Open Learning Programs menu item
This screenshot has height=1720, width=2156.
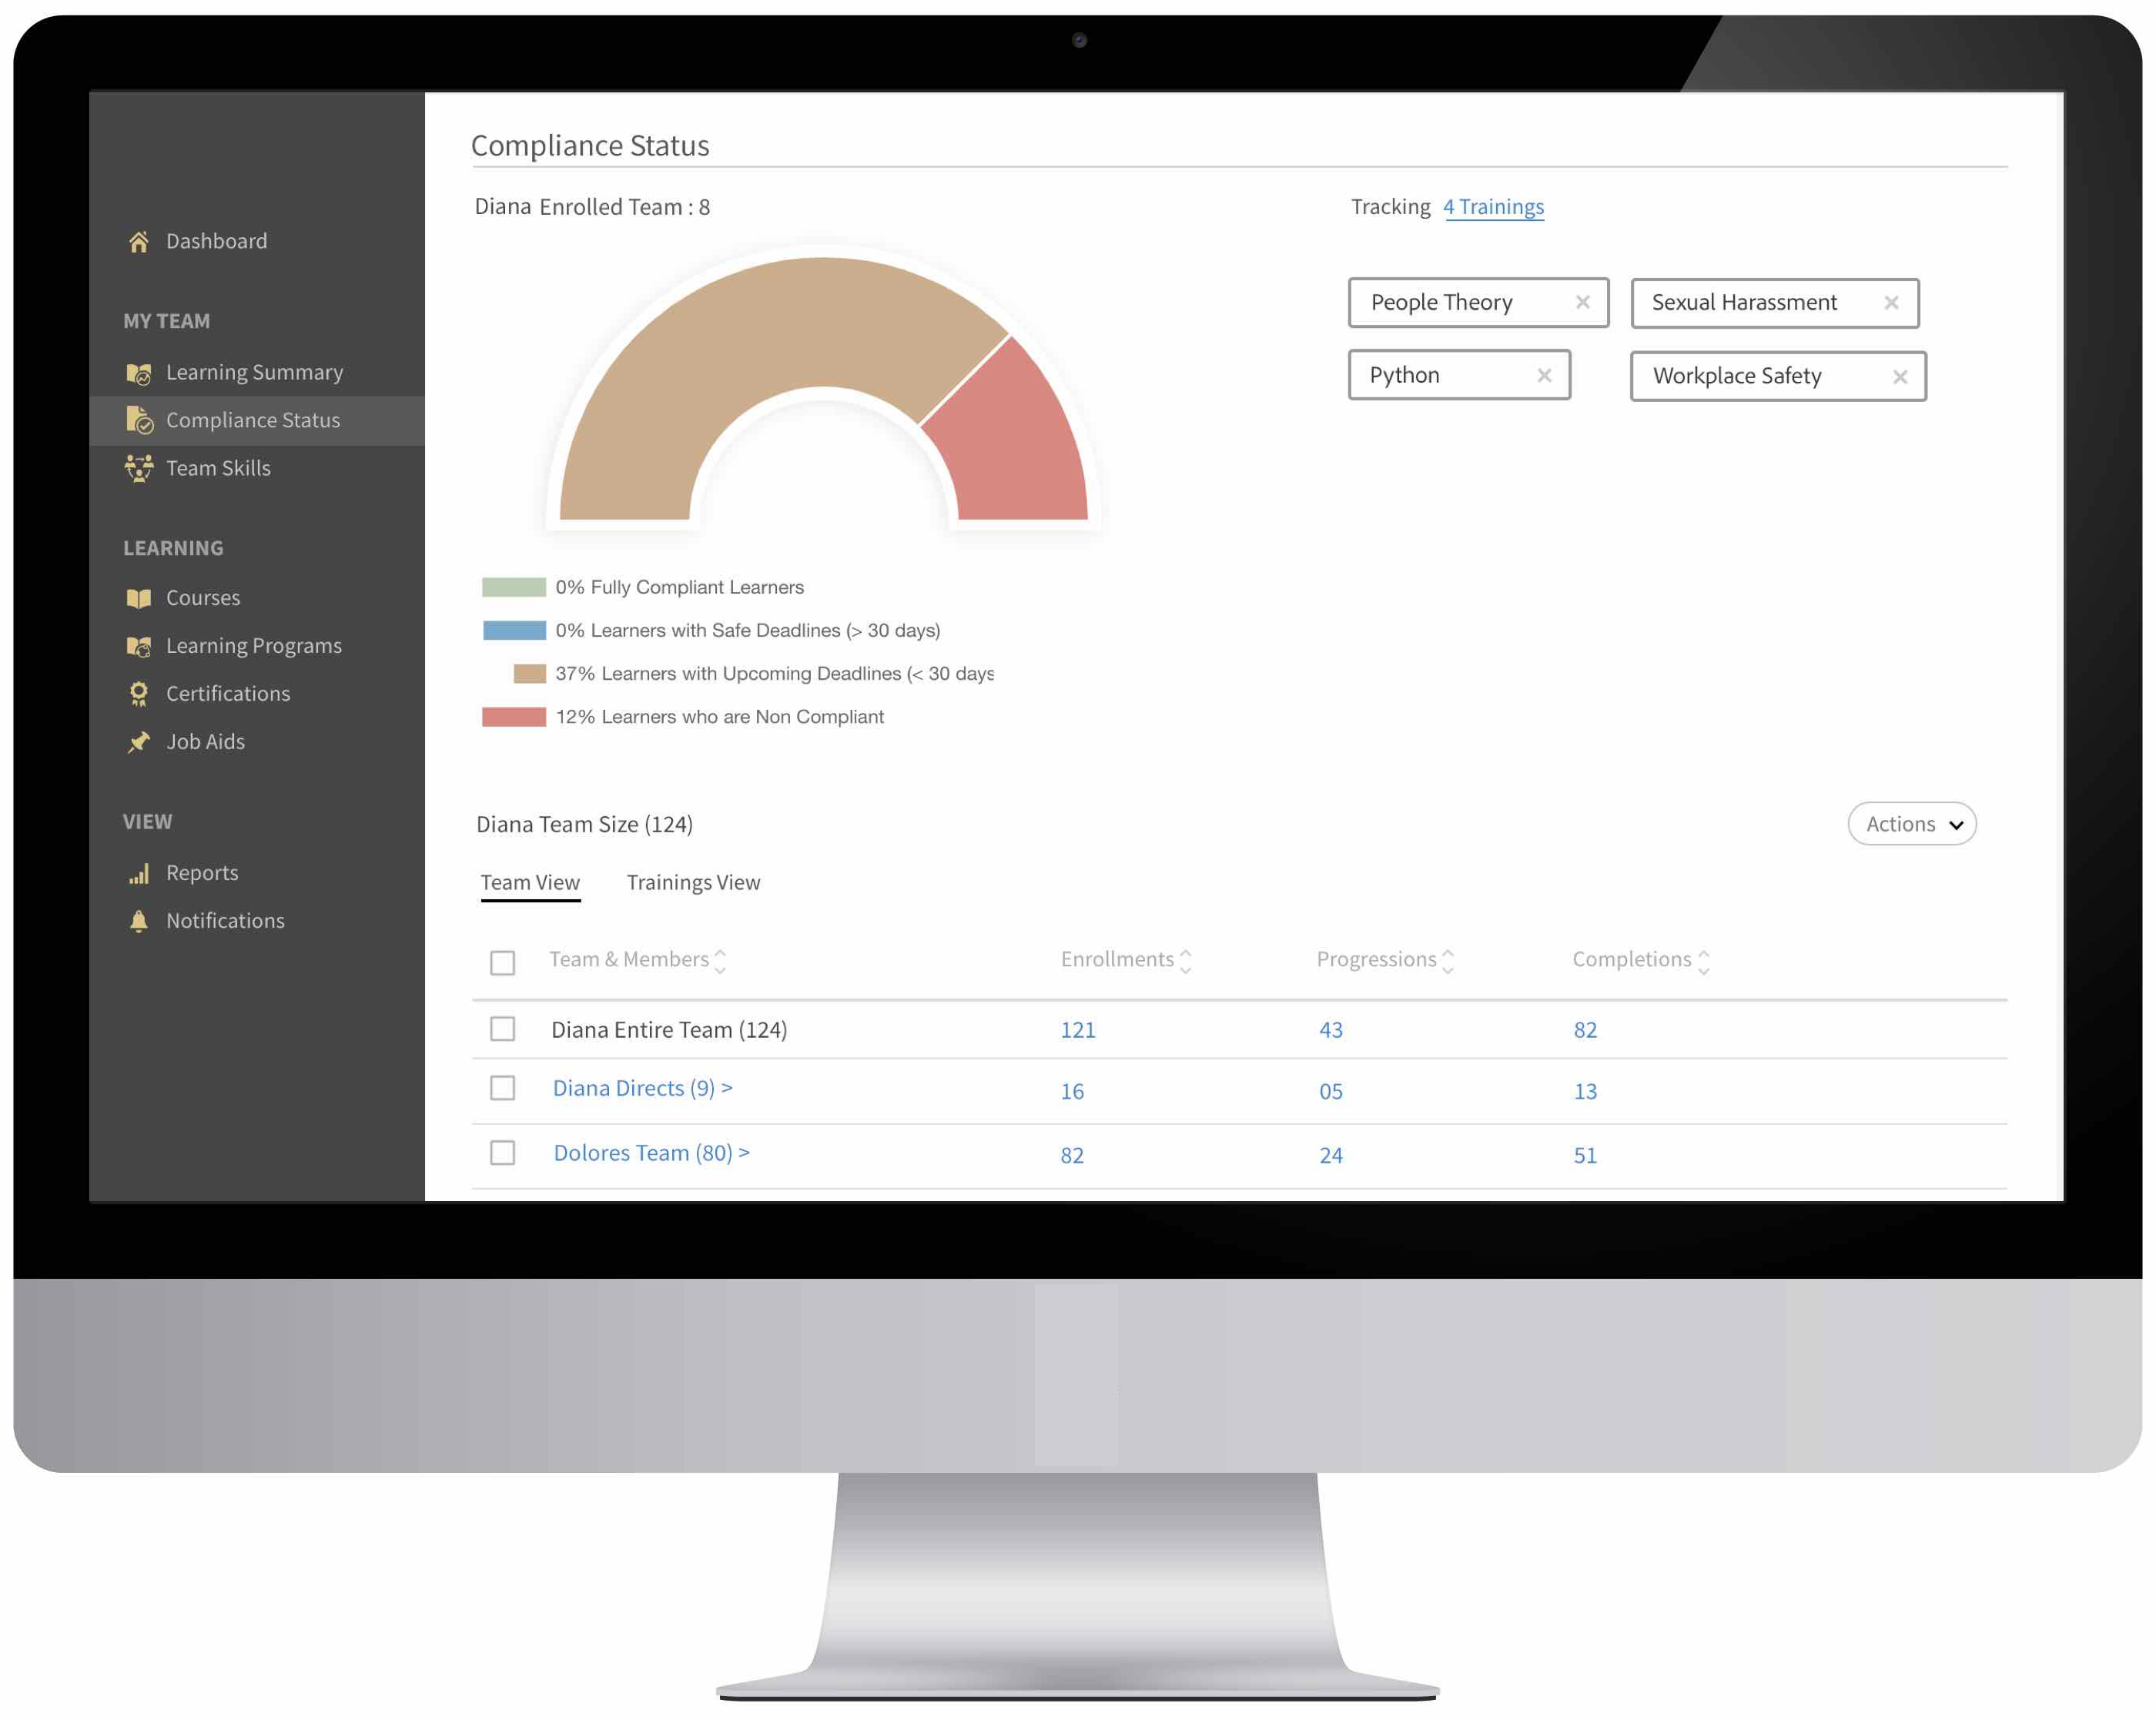254,646
